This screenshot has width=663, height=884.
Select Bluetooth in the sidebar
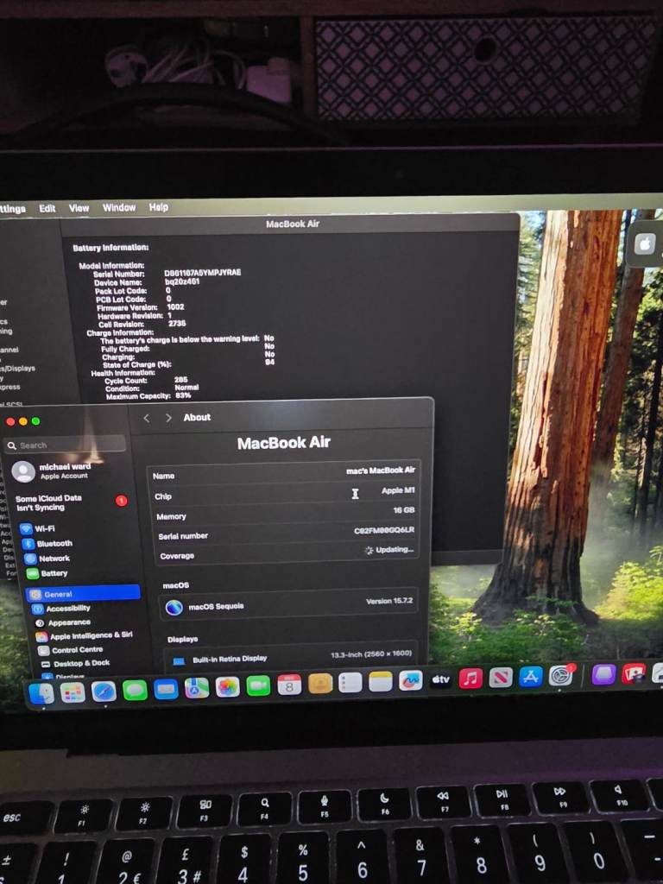47,544
